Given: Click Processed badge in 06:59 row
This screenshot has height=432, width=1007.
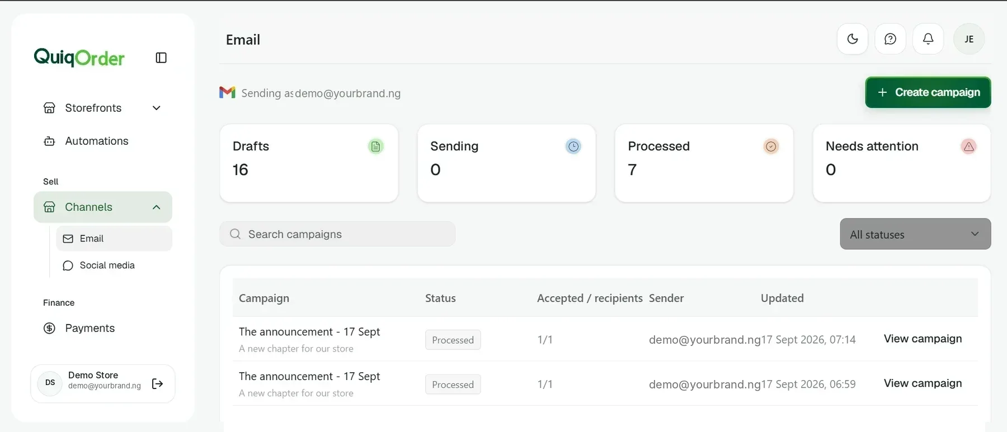Looking at the screenshot, I should 453,384.
